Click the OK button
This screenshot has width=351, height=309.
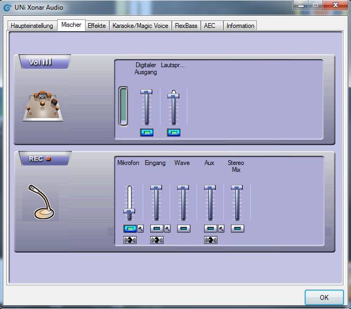[324, 297]
